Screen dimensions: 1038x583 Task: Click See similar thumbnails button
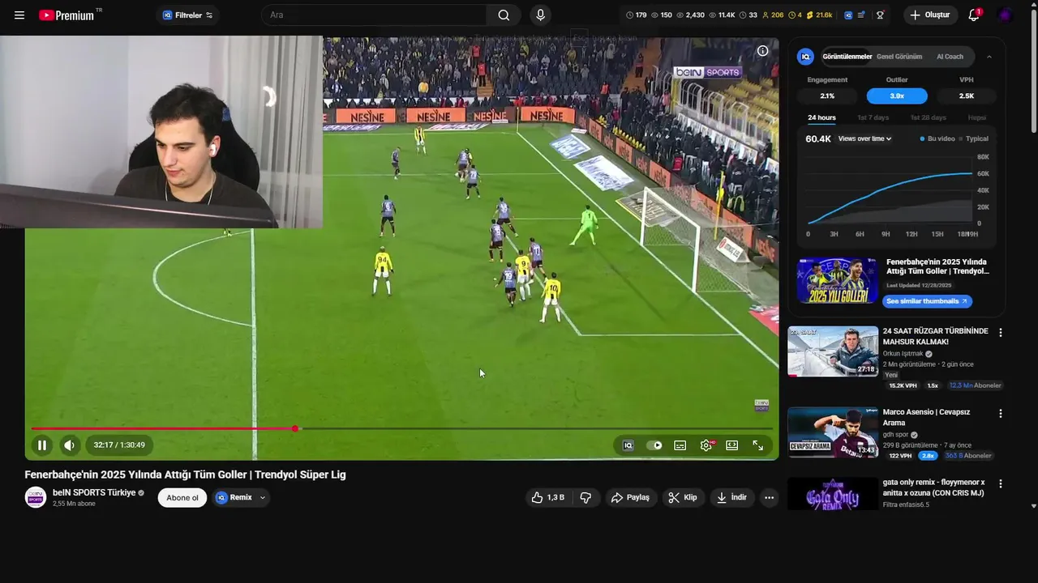click(x=927, y=301)
